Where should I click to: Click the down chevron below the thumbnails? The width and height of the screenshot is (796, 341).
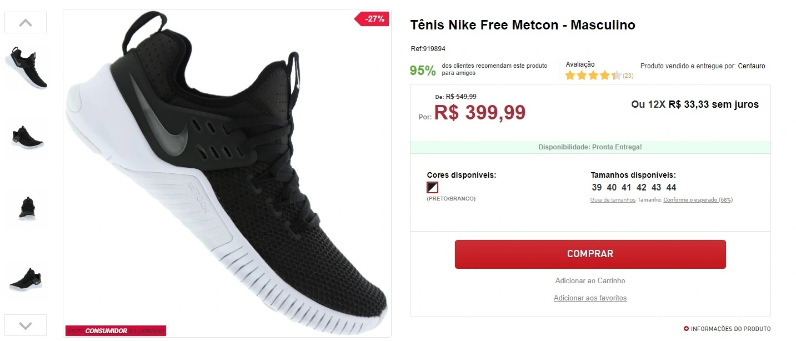pos(25,325)
